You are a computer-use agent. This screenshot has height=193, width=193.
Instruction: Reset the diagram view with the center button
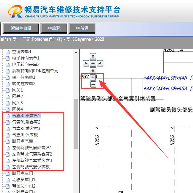(x=93, y=63)
